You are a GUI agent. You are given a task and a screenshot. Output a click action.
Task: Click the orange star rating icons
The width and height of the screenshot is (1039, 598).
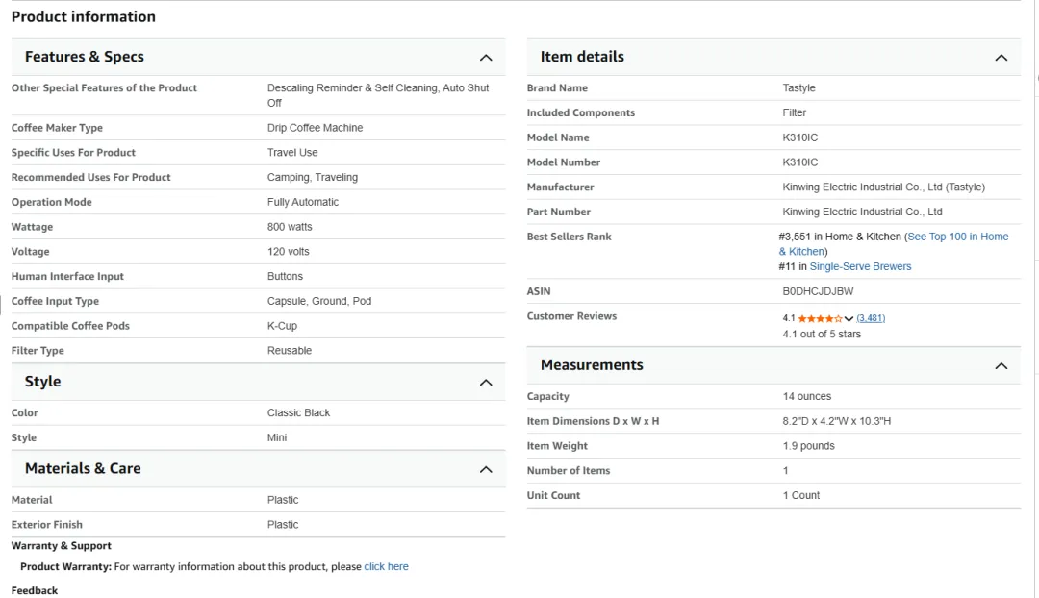820,318
